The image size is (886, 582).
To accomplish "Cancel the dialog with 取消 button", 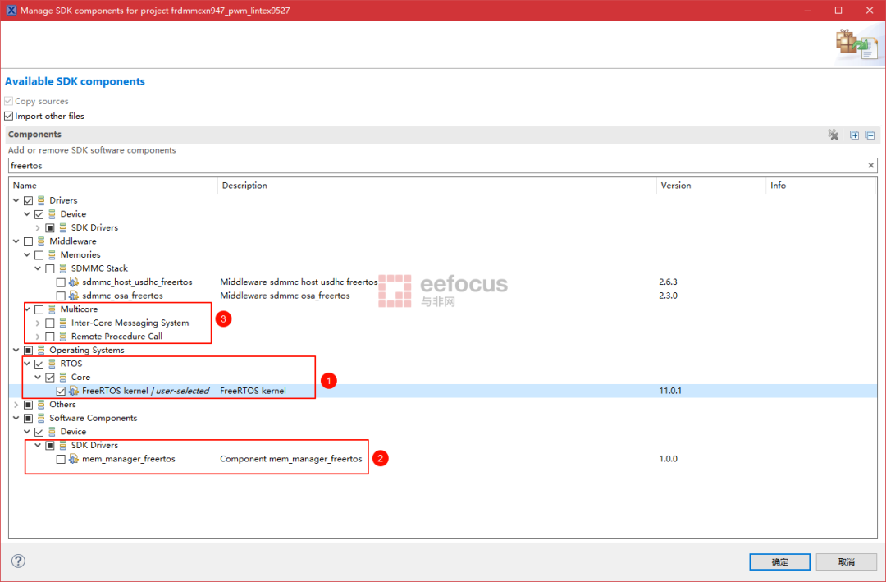I will click(847, 561).
